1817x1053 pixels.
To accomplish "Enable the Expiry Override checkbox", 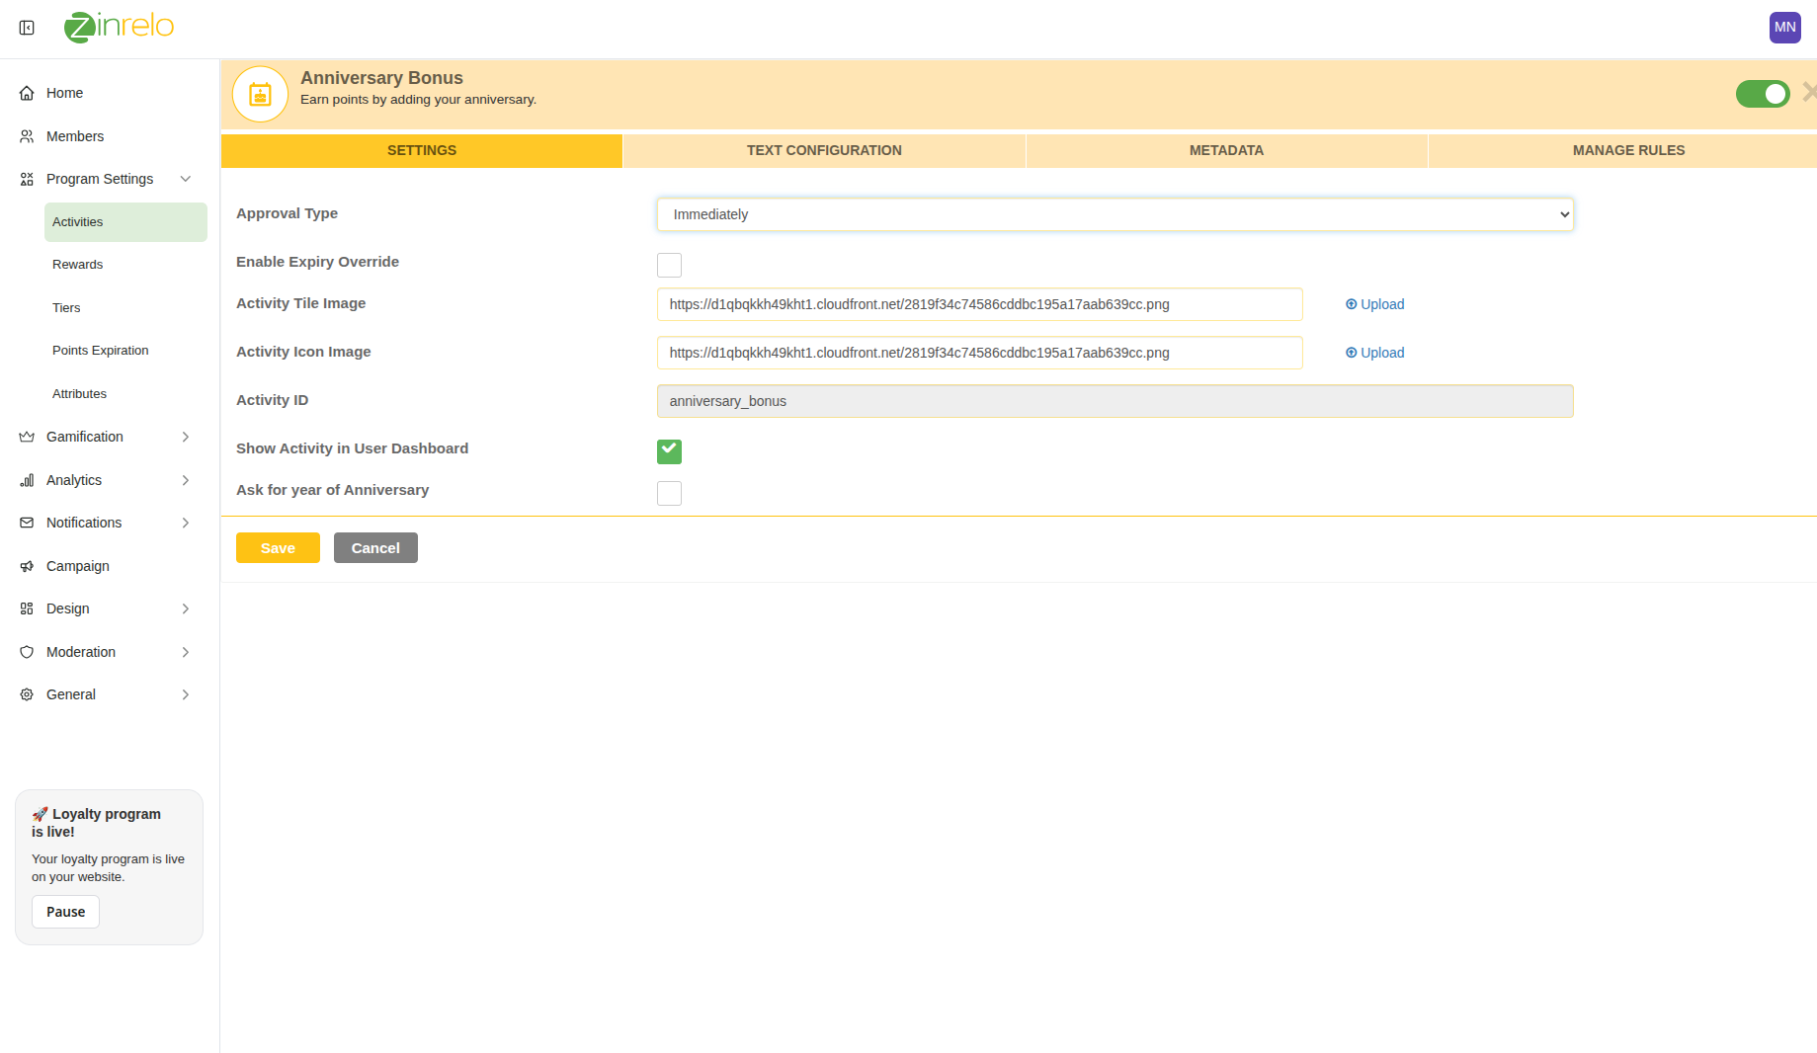I will pyautogui.click(x=669, y=265).
